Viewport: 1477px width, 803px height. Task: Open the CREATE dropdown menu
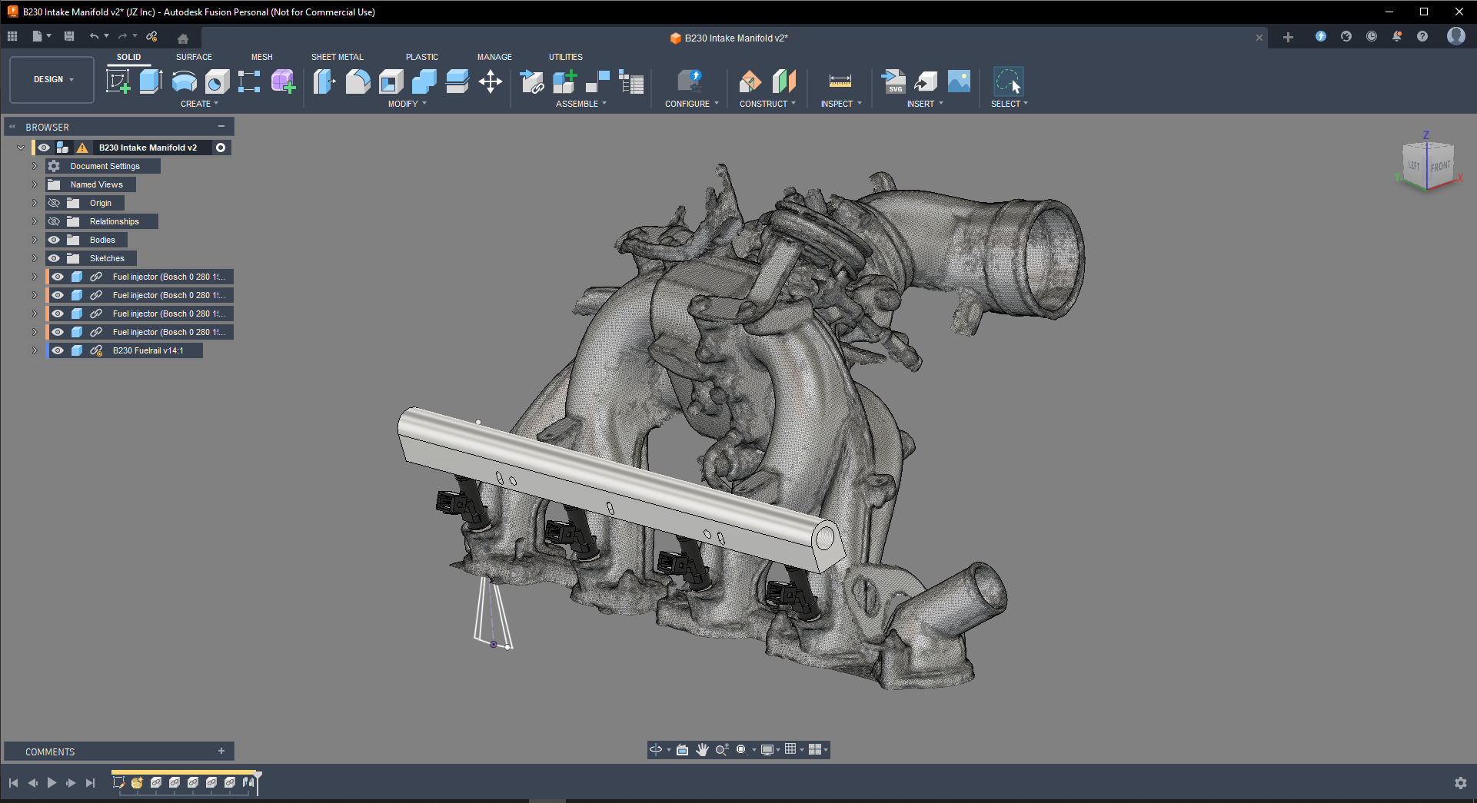coord(199,104)
